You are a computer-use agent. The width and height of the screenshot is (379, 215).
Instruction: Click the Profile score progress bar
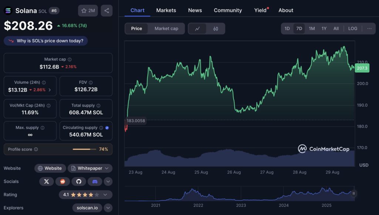[85, 149]
